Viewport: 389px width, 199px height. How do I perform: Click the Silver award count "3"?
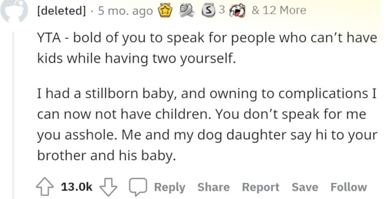pyautogui.click(x=222, y=10)
